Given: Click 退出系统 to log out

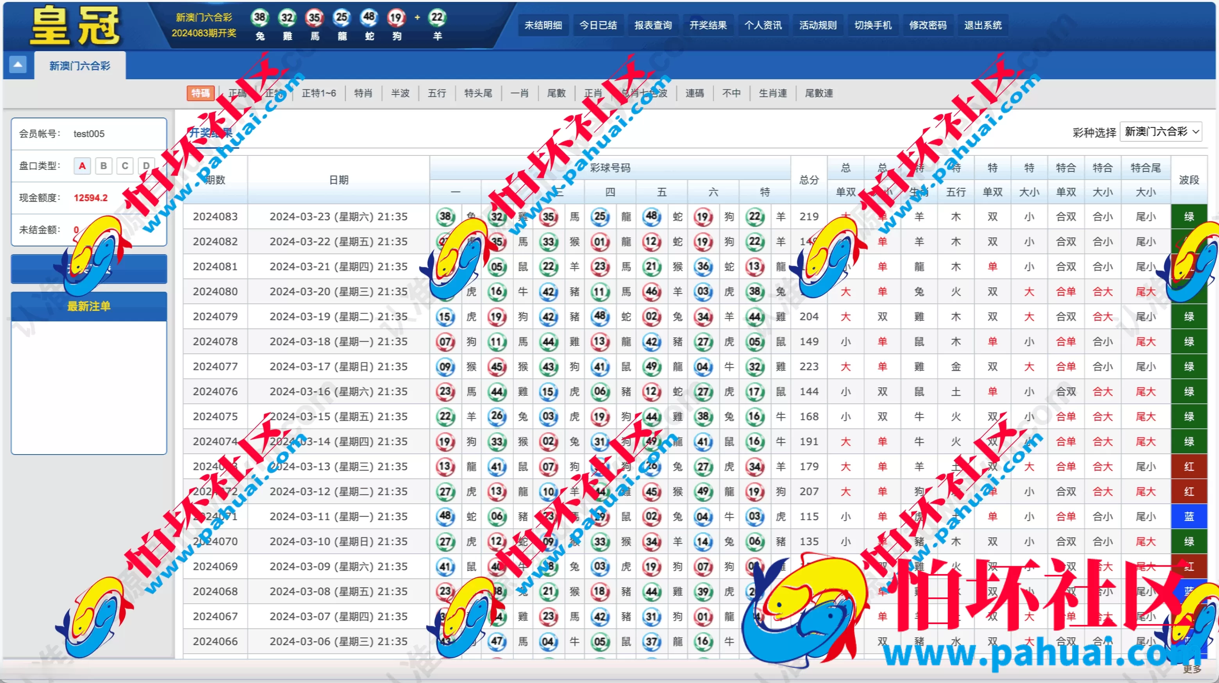Looking at the screenshot, I should click(x=983, y=25).
